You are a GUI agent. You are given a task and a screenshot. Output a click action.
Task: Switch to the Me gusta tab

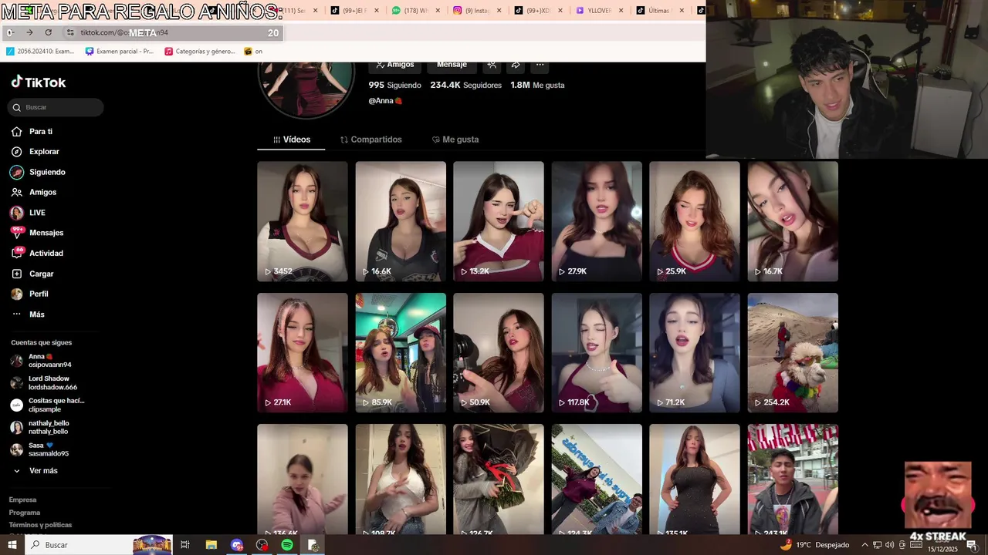pos(455,140)
